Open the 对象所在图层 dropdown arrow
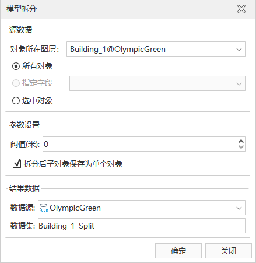Image resolution: width=256 pixels, height=263 pixels. click(x=239, y=50)
